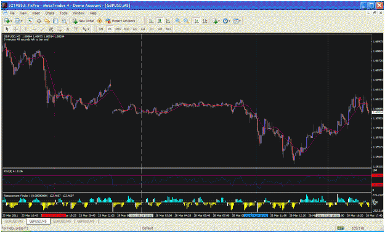
Task: Open the Tools menu
Action: coord(63,13)
